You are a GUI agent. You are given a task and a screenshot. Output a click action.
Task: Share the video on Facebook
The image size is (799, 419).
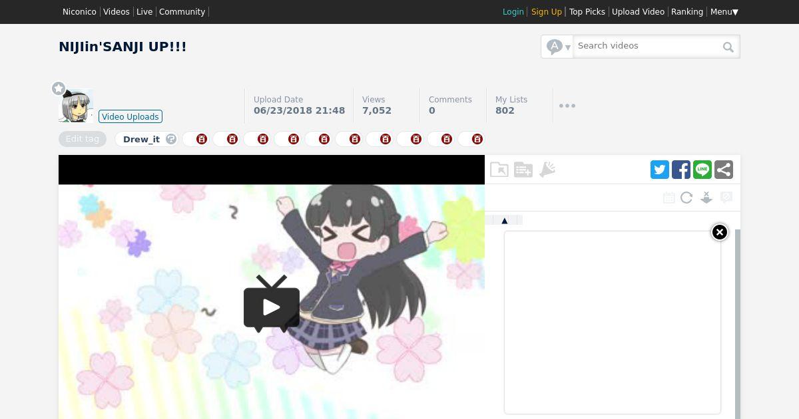point(681,170)
